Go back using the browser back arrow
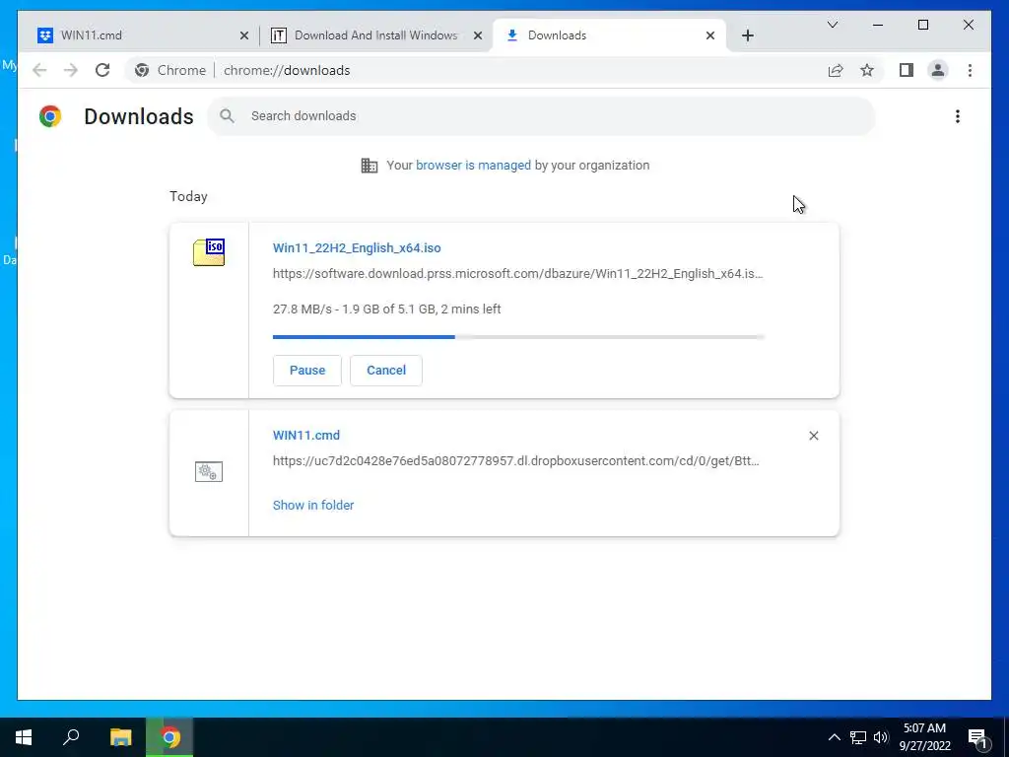 coord(39,70)
